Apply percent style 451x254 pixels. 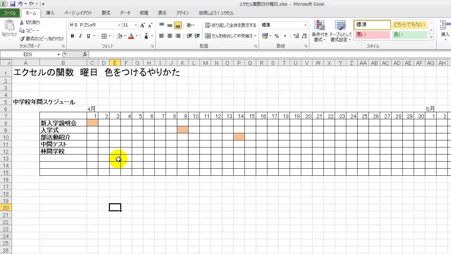coord(277,36)
